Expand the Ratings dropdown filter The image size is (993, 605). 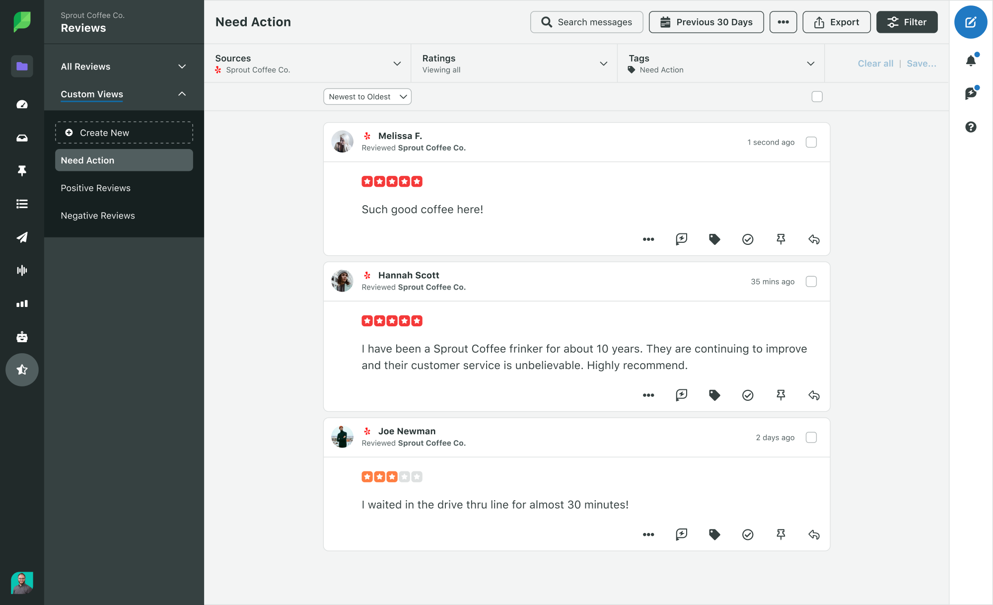(604, 64)
